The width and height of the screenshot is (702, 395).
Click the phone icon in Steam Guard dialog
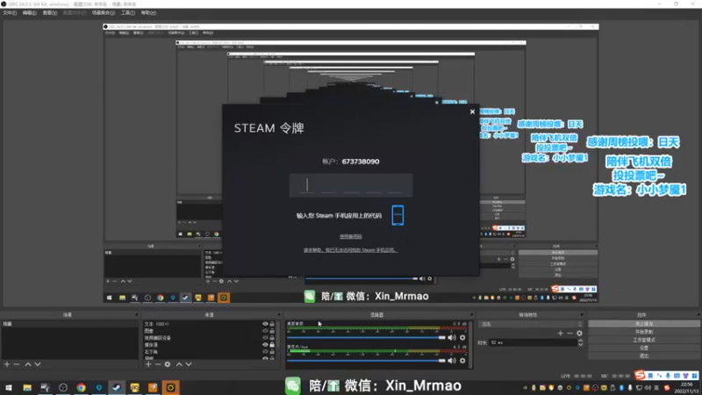(x=398, y=215)
